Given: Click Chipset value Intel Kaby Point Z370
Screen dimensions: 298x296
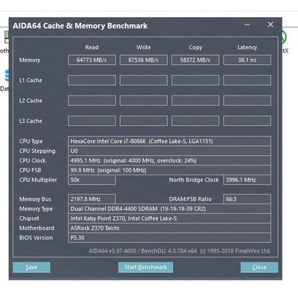Looking at the screenshot, I should (x=169, y=218).
